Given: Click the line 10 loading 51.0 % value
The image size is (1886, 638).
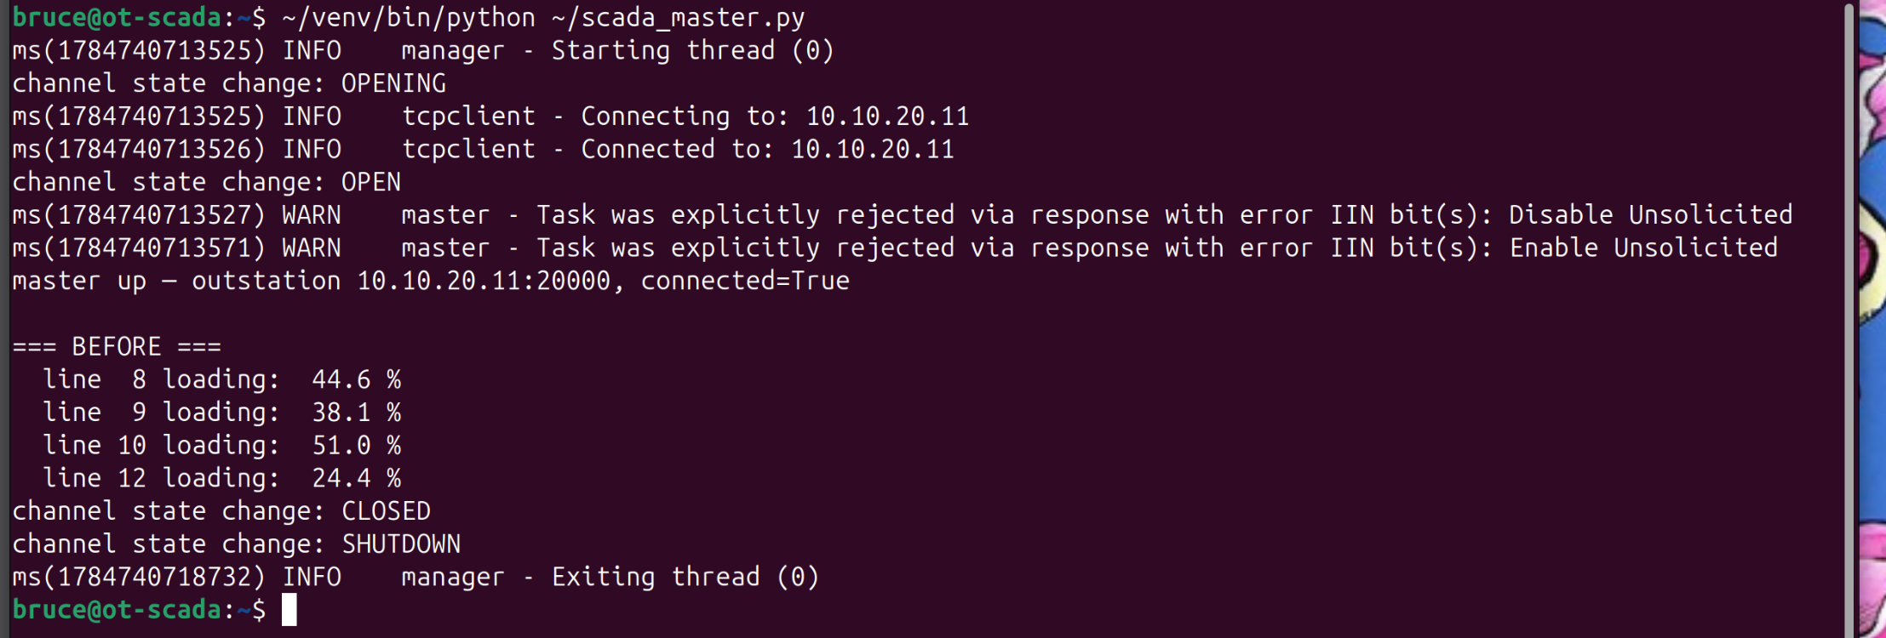Looking at the screenshot, I should (x=356, y=445).
